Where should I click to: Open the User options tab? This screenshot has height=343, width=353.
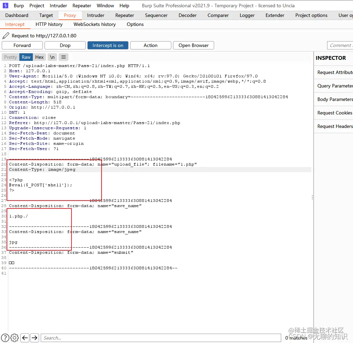coord(345,15)
